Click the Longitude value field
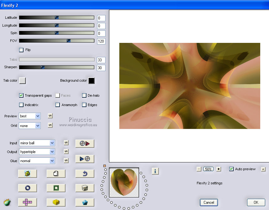The width and height of the screenshot is (269, 210). pos(101,26)
